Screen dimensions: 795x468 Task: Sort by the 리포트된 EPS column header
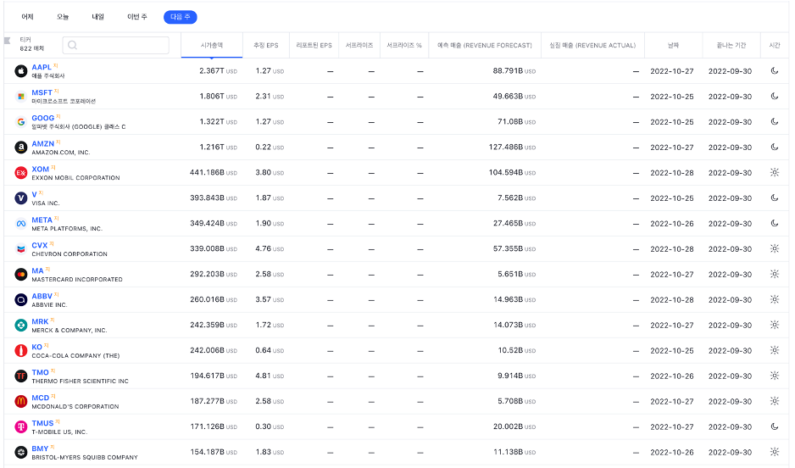(314, 45)
